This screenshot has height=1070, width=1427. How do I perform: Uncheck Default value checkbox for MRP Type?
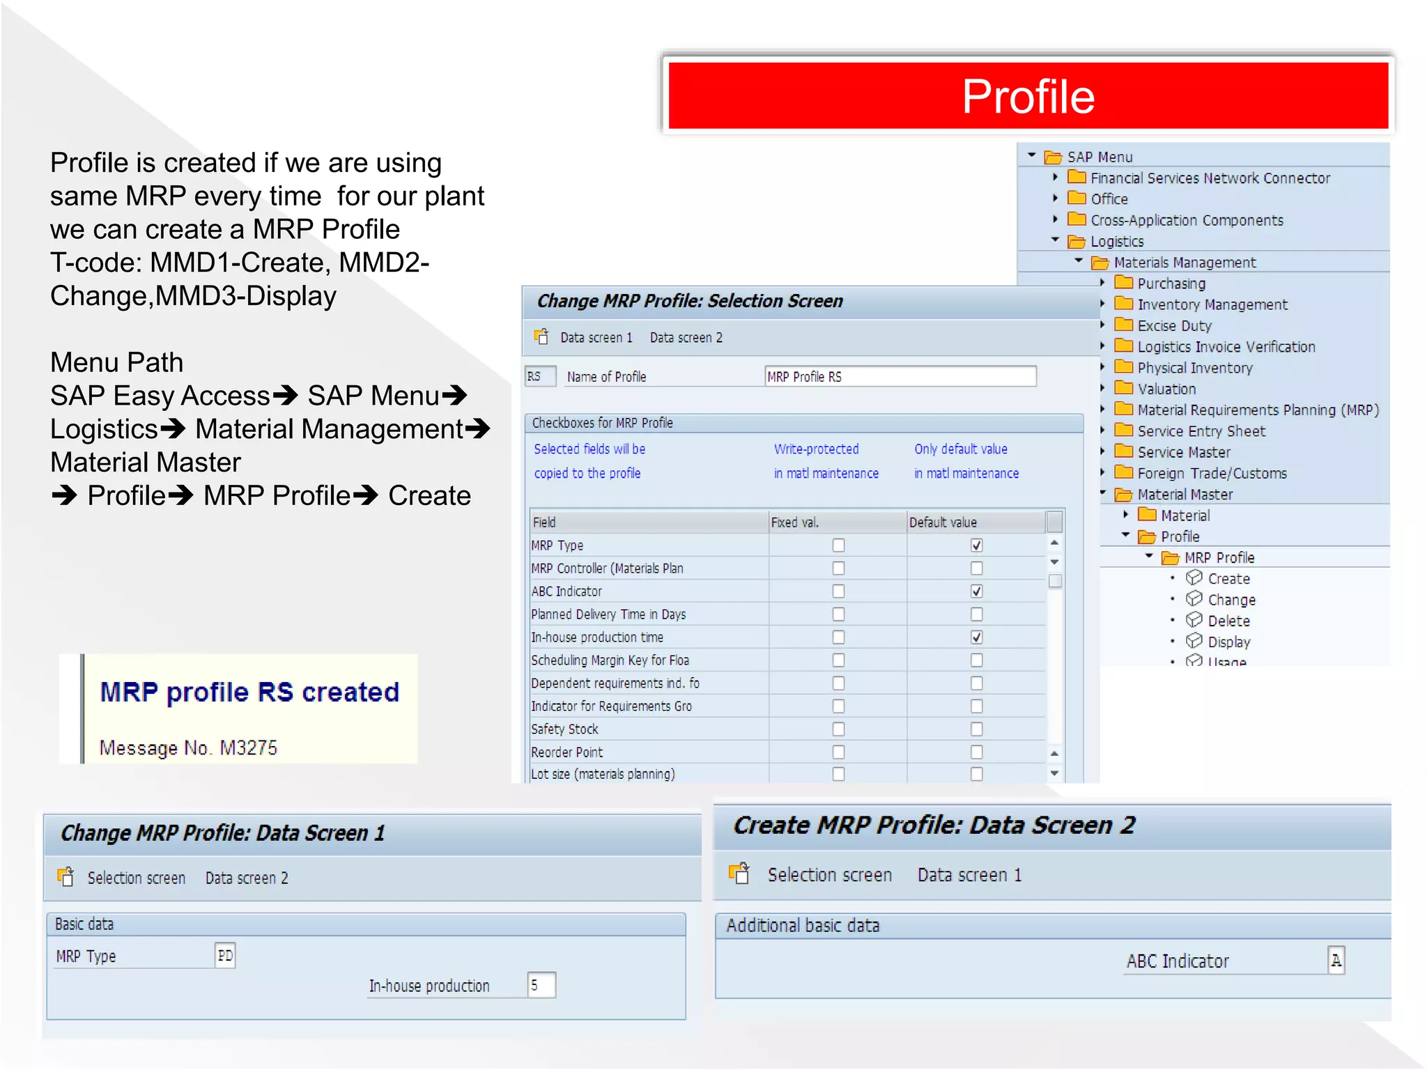click(976, 545)
